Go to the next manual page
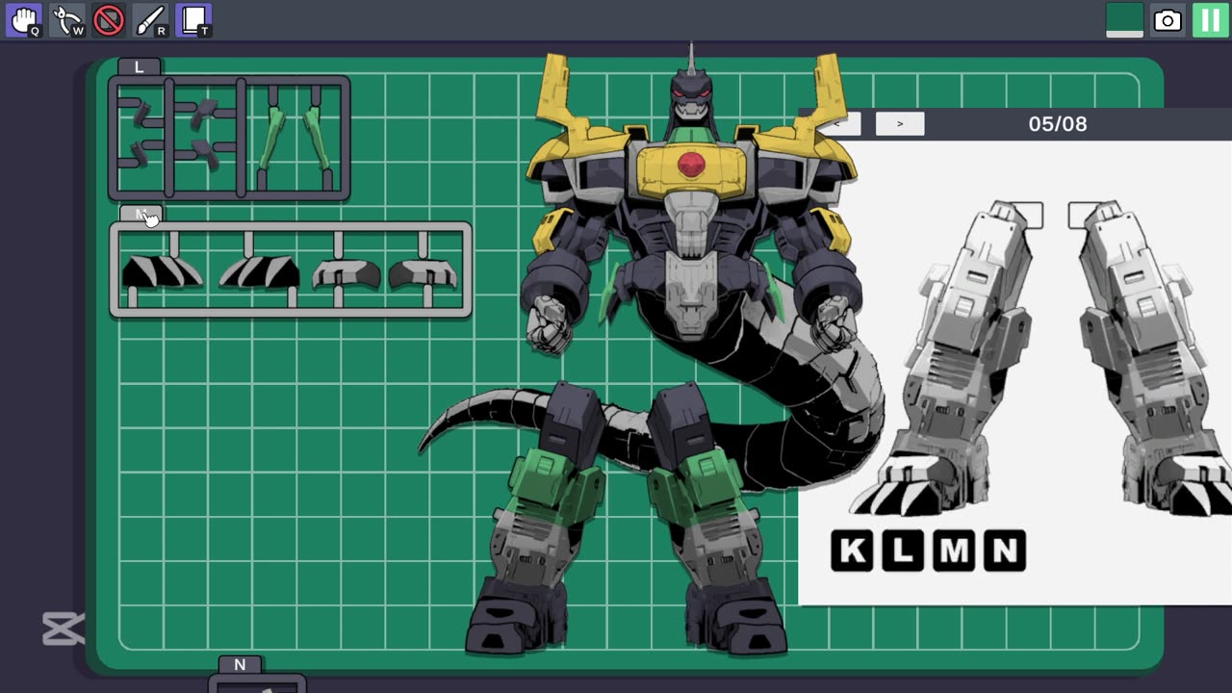Viewport: 1232px width, 693px height. (900, 123)
